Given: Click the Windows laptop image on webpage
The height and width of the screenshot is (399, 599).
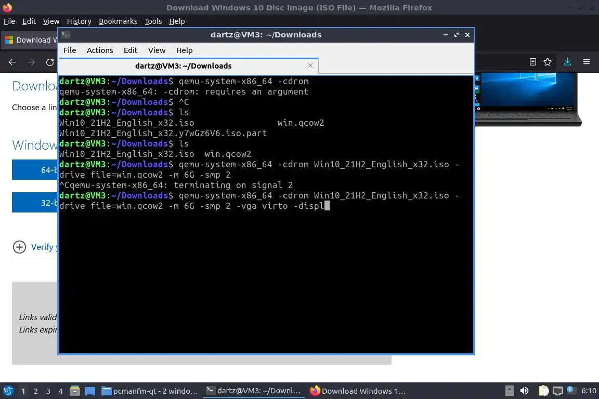Looking at the screenshot, I should 528,99.
